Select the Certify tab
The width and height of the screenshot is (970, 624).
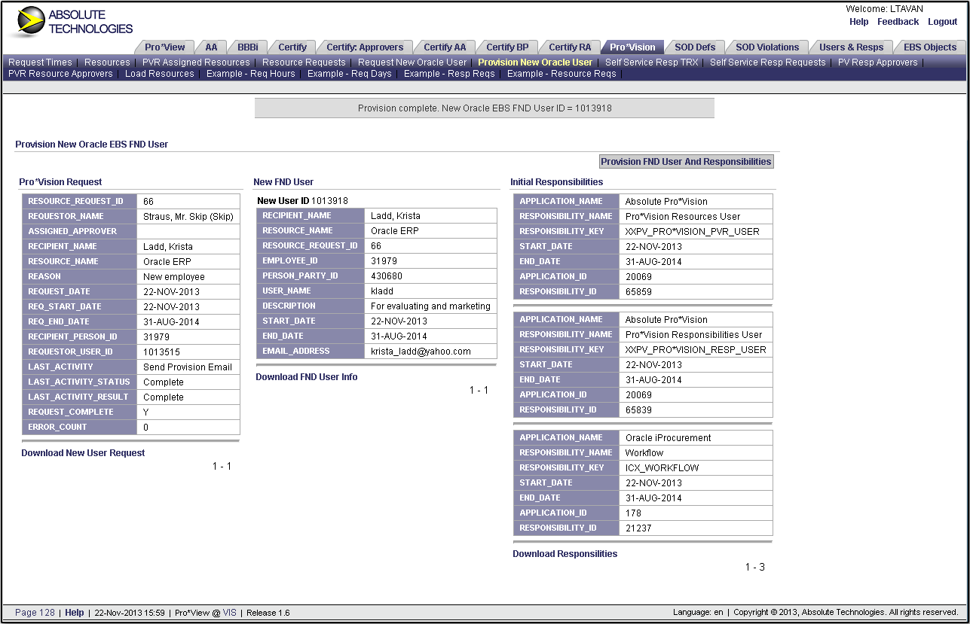tap(292, 47)
